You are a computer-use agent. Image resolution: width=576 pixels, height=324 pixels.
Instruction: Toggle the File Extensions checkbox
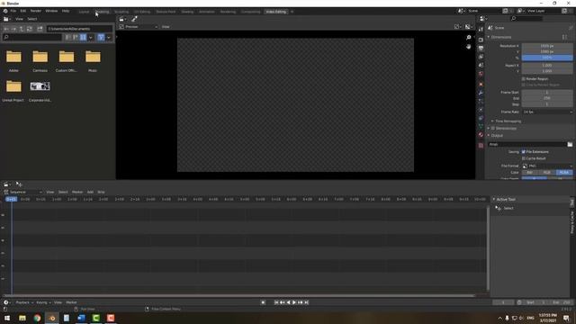click(524, 152)
